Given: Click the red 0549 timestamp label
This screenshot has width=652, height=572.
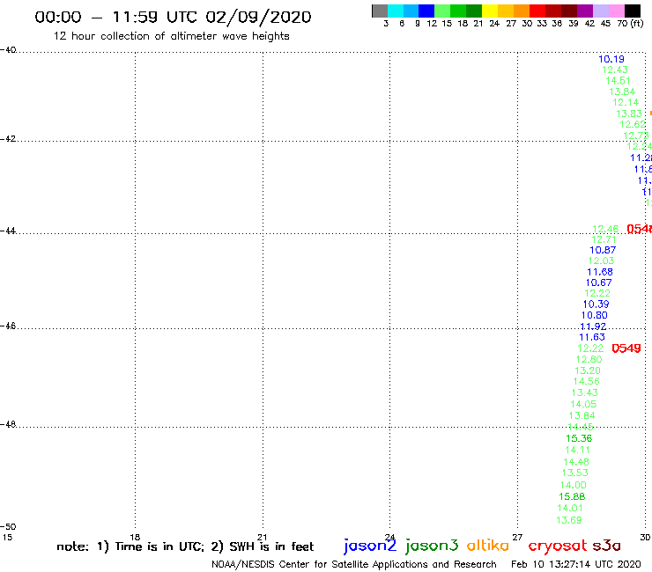Looking at the screenshot, I should pyautogui.click(x=626, y=348).
